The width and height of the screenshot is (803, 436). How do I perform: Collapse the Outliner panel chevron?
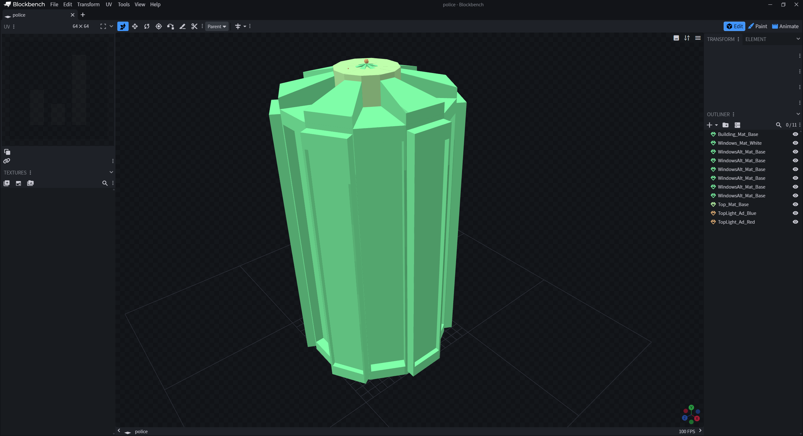coord(798,114)
